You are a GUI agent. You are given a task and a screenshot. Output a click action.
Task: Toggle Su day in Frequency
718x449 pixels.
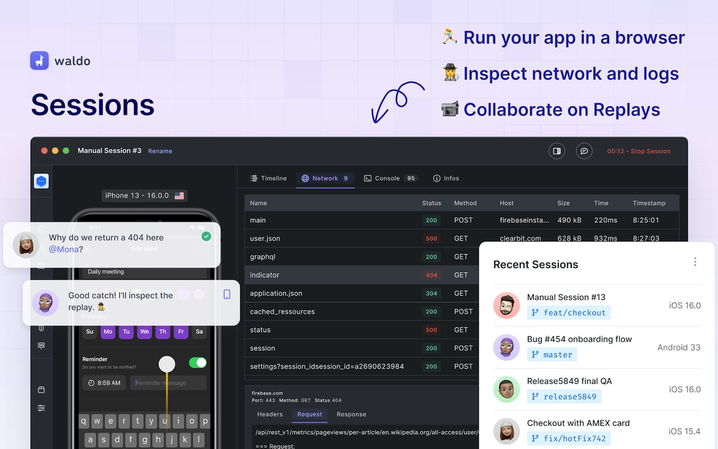coord(89,331)
